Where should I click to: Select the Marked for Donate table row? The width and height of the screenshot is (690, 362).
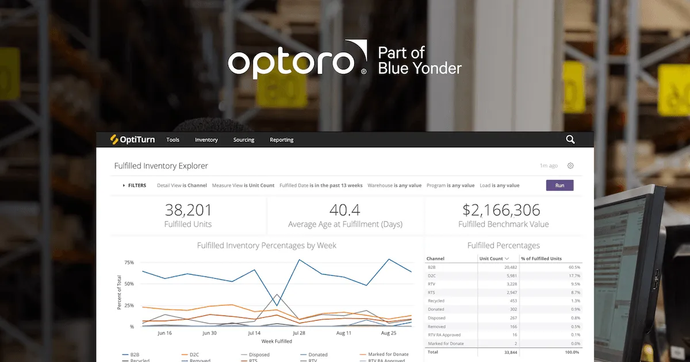pos(504,343)
